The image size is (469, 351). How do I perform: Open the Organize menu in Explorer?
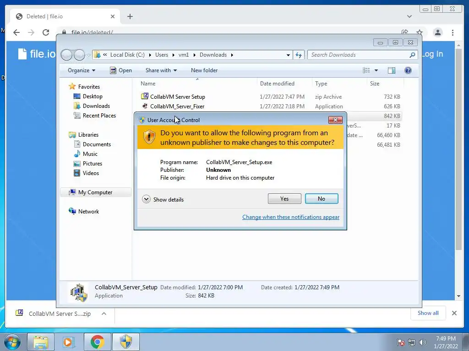(82, 70)
